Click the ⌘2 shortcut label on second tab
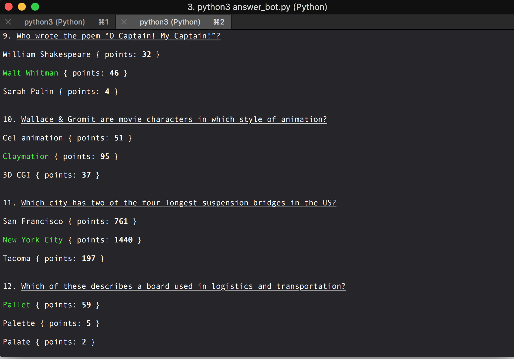Viewport: 514px width, 359px height. [x=219, y=22]
